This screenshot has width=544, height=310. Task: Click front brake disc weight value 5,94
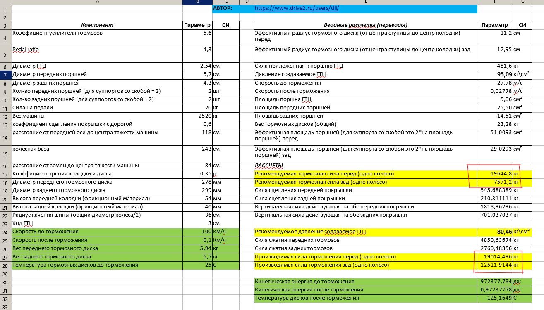coord(197,248)
